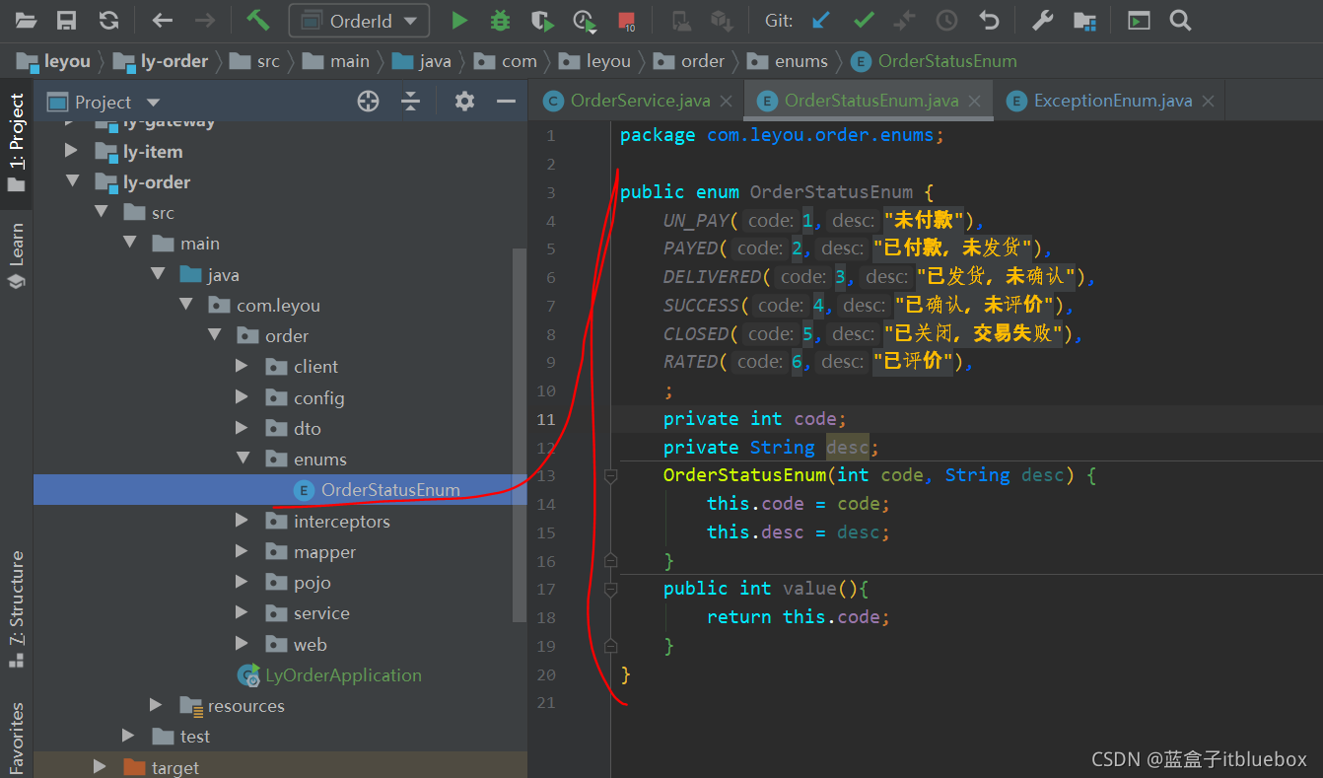Locate the open file with the crosshair icon
The width and height of the screenshot is (1323, 778).
tap(368, 101)
